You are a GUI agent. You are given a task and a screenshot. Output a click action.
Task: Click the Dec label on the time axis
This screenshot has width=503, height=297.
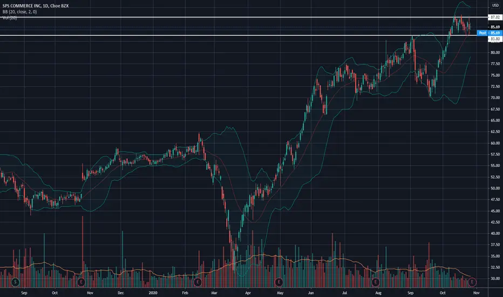(120, 293)
